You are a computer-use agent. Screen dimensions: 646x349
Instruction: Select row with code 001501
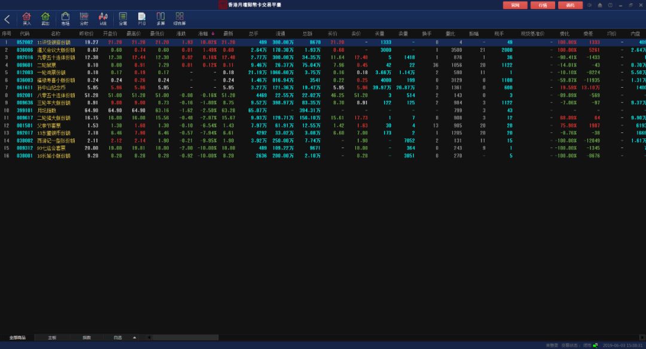point(323,125)
